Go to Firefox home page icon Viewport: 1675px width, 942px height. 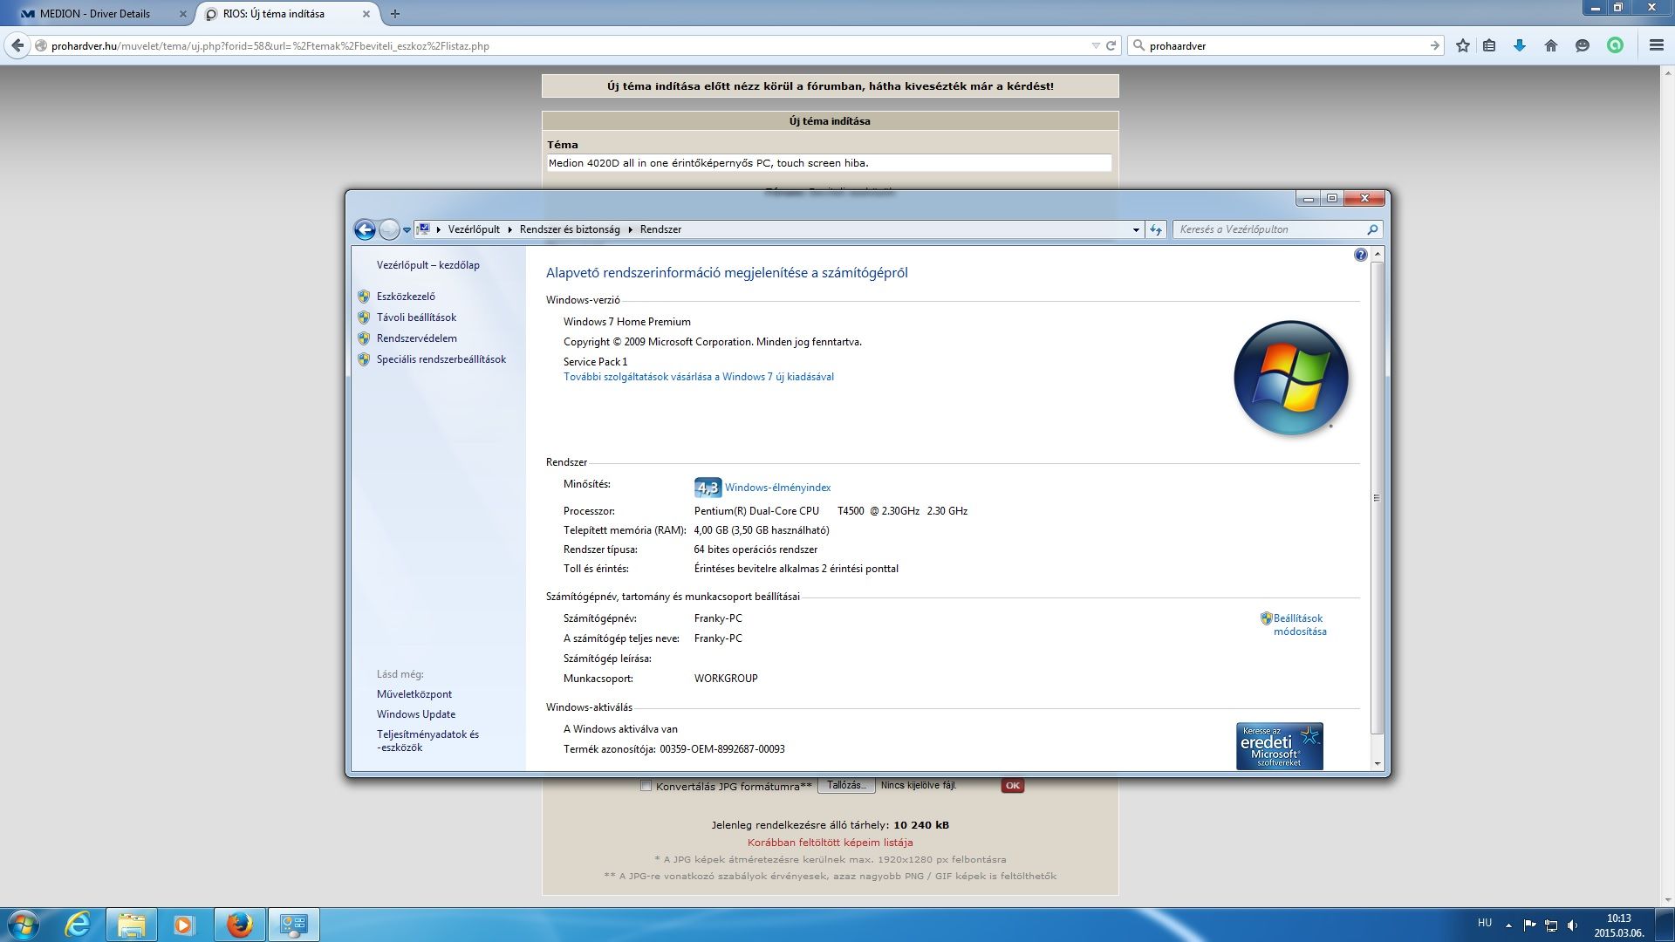pyautogui.click(x=1550, y=45)
